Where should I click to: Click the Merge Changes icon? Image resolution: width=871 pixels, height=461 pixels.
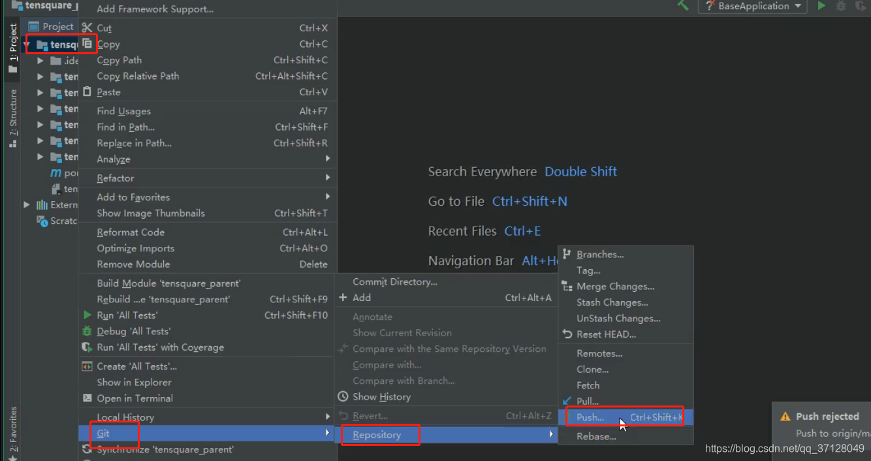567,287
